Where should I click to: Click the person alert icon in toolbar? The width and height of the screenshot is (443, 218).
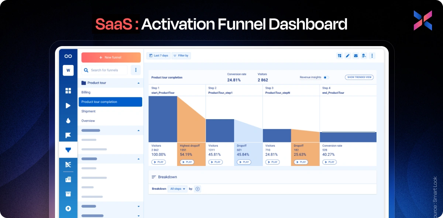pyautogui.click(x=364, y=56)
